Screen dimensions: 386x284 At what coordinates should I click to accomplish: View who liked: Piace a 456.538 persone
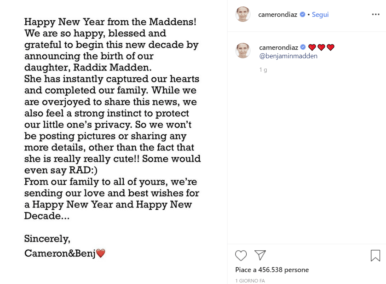272,270
